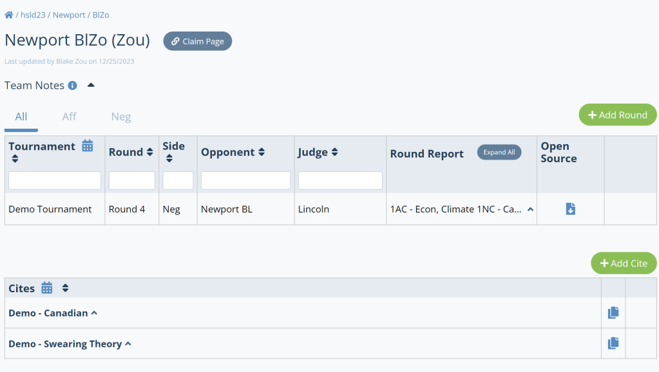Screen dimensions: 659x372
Task: Click the Add Cite button
Action: click(623, 263)
